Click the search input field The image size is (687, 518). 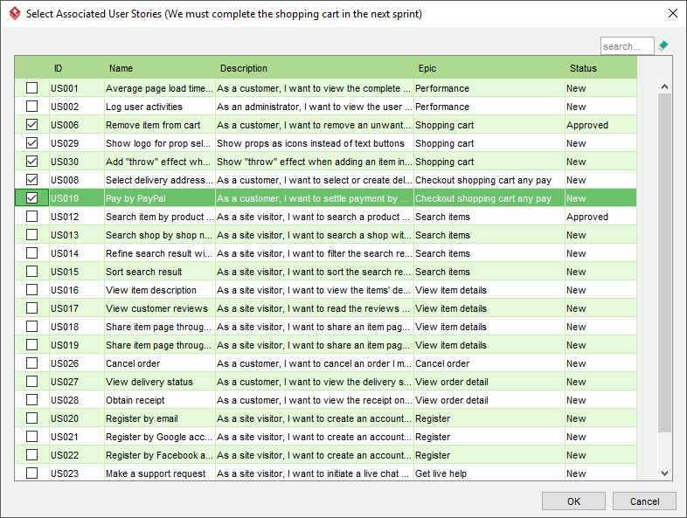(627, 46)
